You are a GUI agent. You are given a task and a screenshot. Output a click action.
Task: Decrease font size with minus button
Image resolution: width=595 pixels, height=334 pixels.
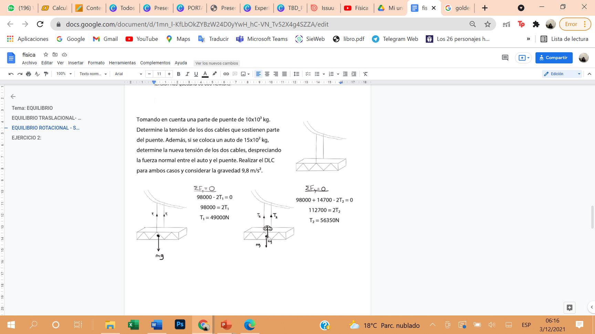tap(149, 74)
